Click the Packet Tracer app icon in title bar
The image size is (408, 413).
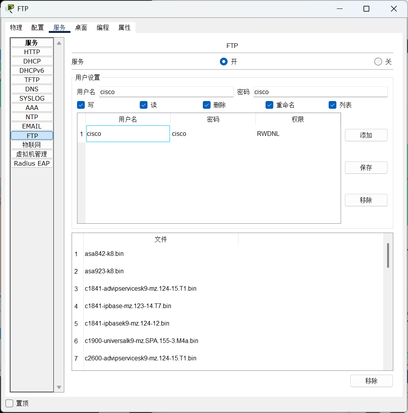[x=10, y=9]
